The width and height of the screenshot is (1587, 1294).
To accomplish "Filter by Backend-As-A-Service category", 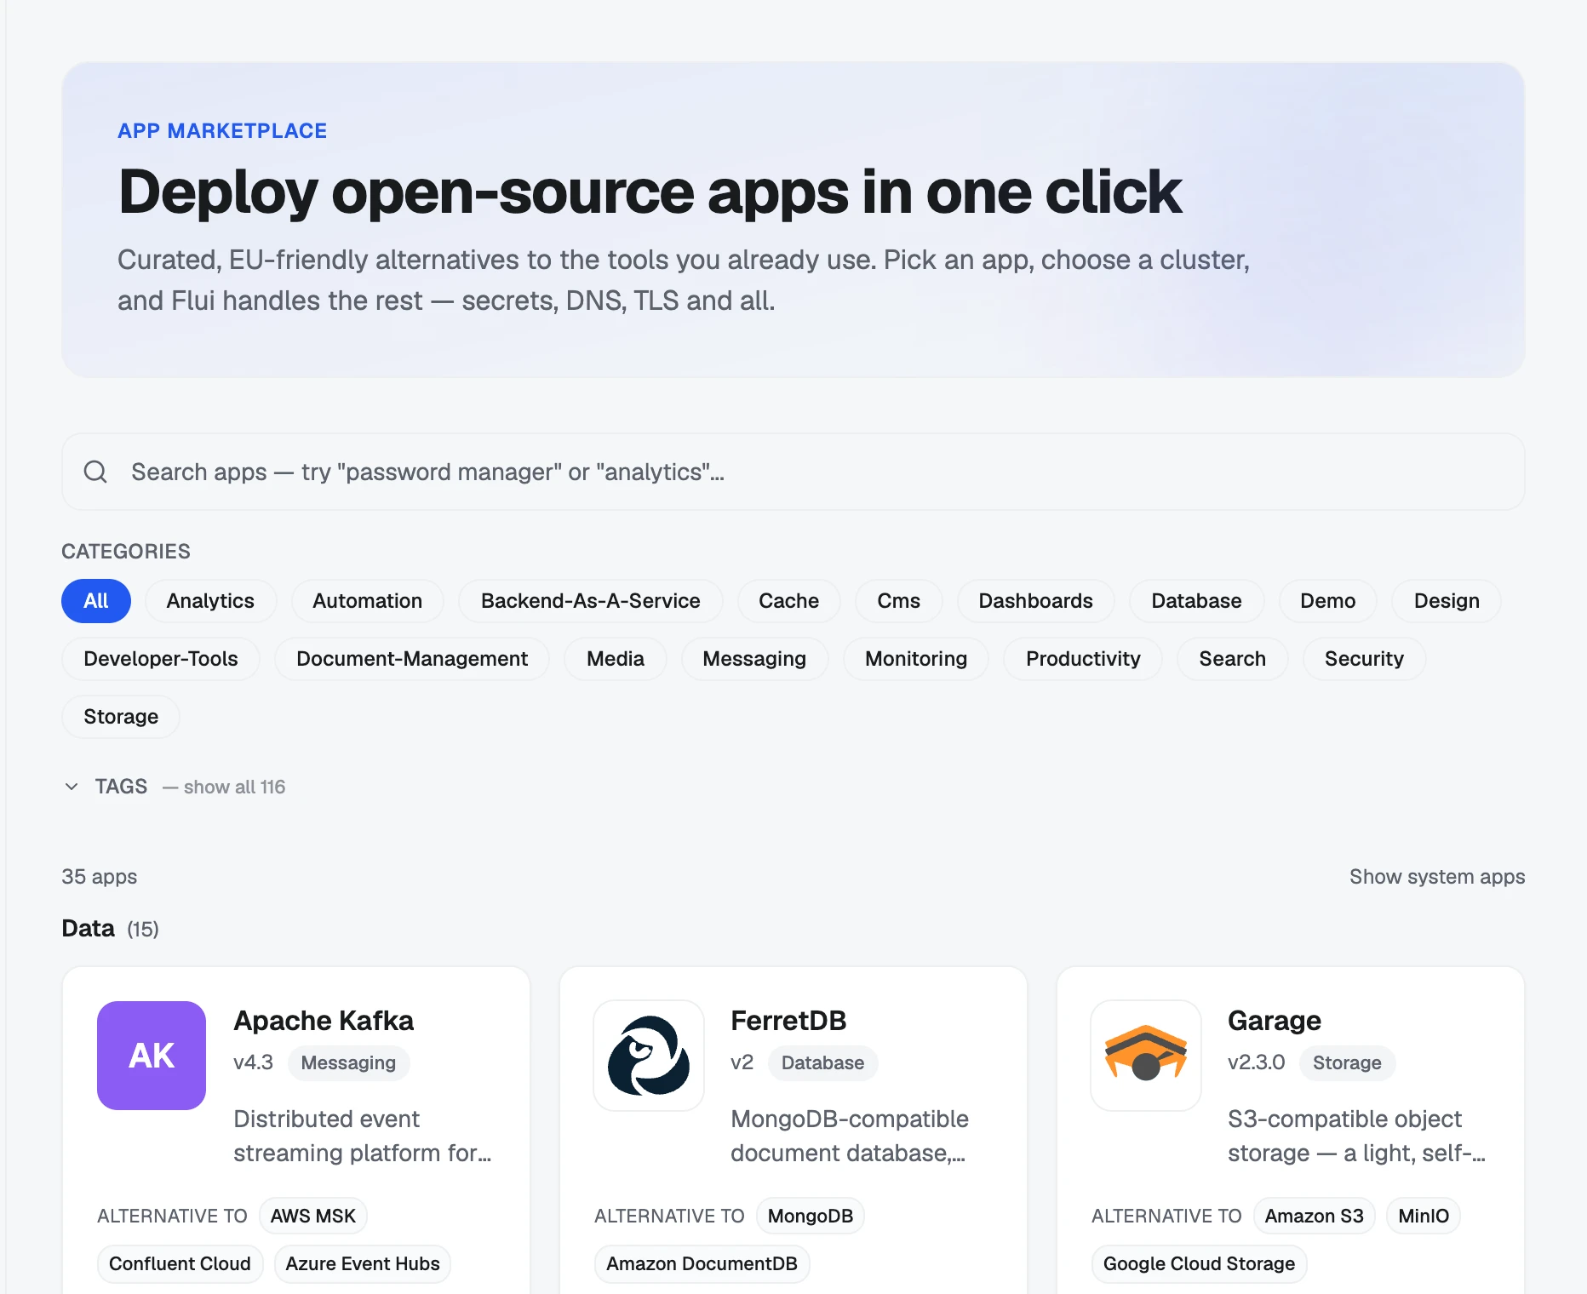I will pos(590,601).
